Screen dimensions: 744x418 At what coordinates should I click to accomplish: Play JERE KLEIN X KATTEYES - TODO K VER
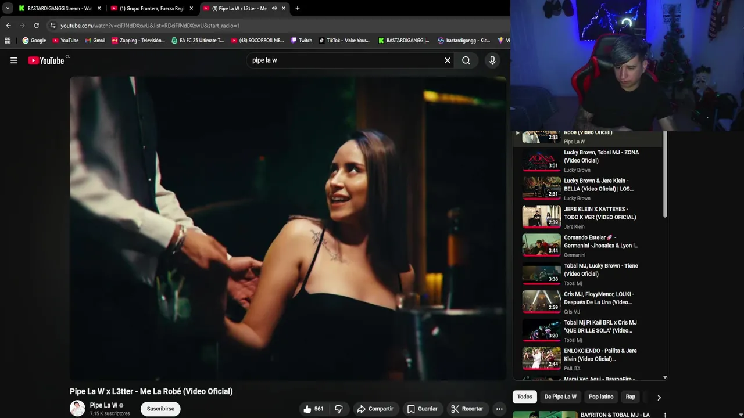[x=588, y=217]
